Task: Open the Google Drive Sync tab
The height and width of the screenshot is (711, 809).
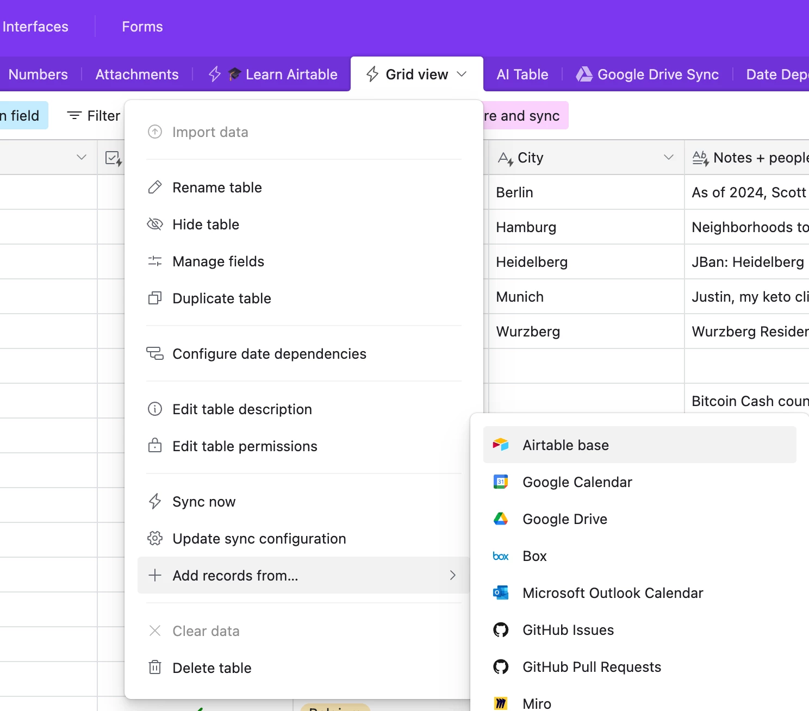Action: pyautogui.click(x=648, y=74)
